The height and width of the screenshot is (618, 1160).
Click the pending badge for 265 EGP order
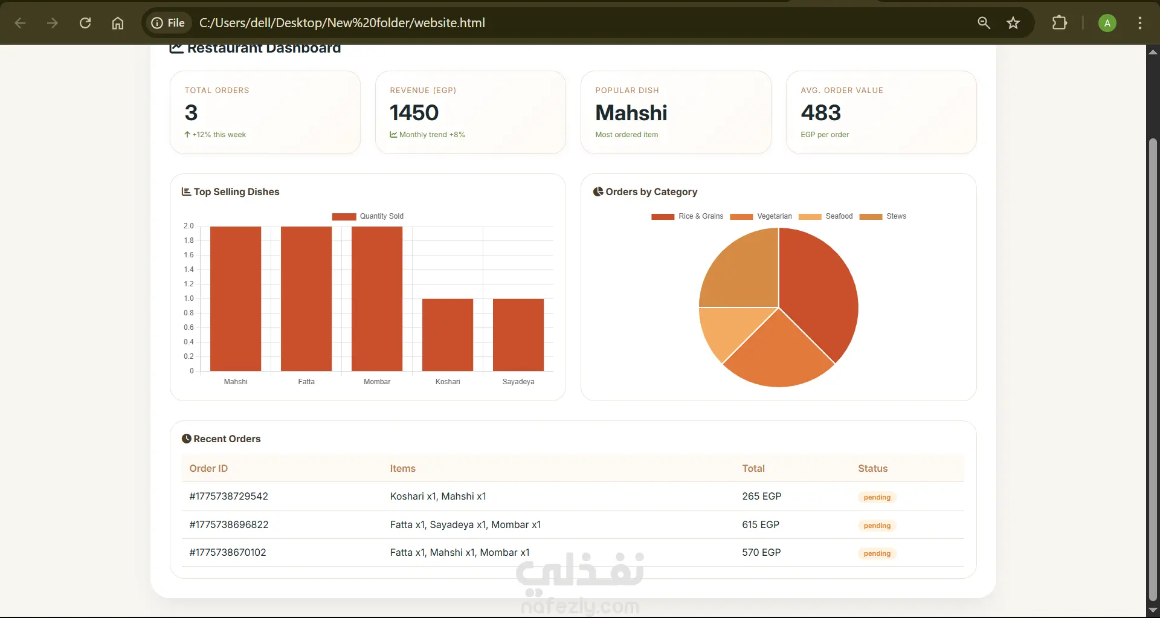[x=877, y=497]
